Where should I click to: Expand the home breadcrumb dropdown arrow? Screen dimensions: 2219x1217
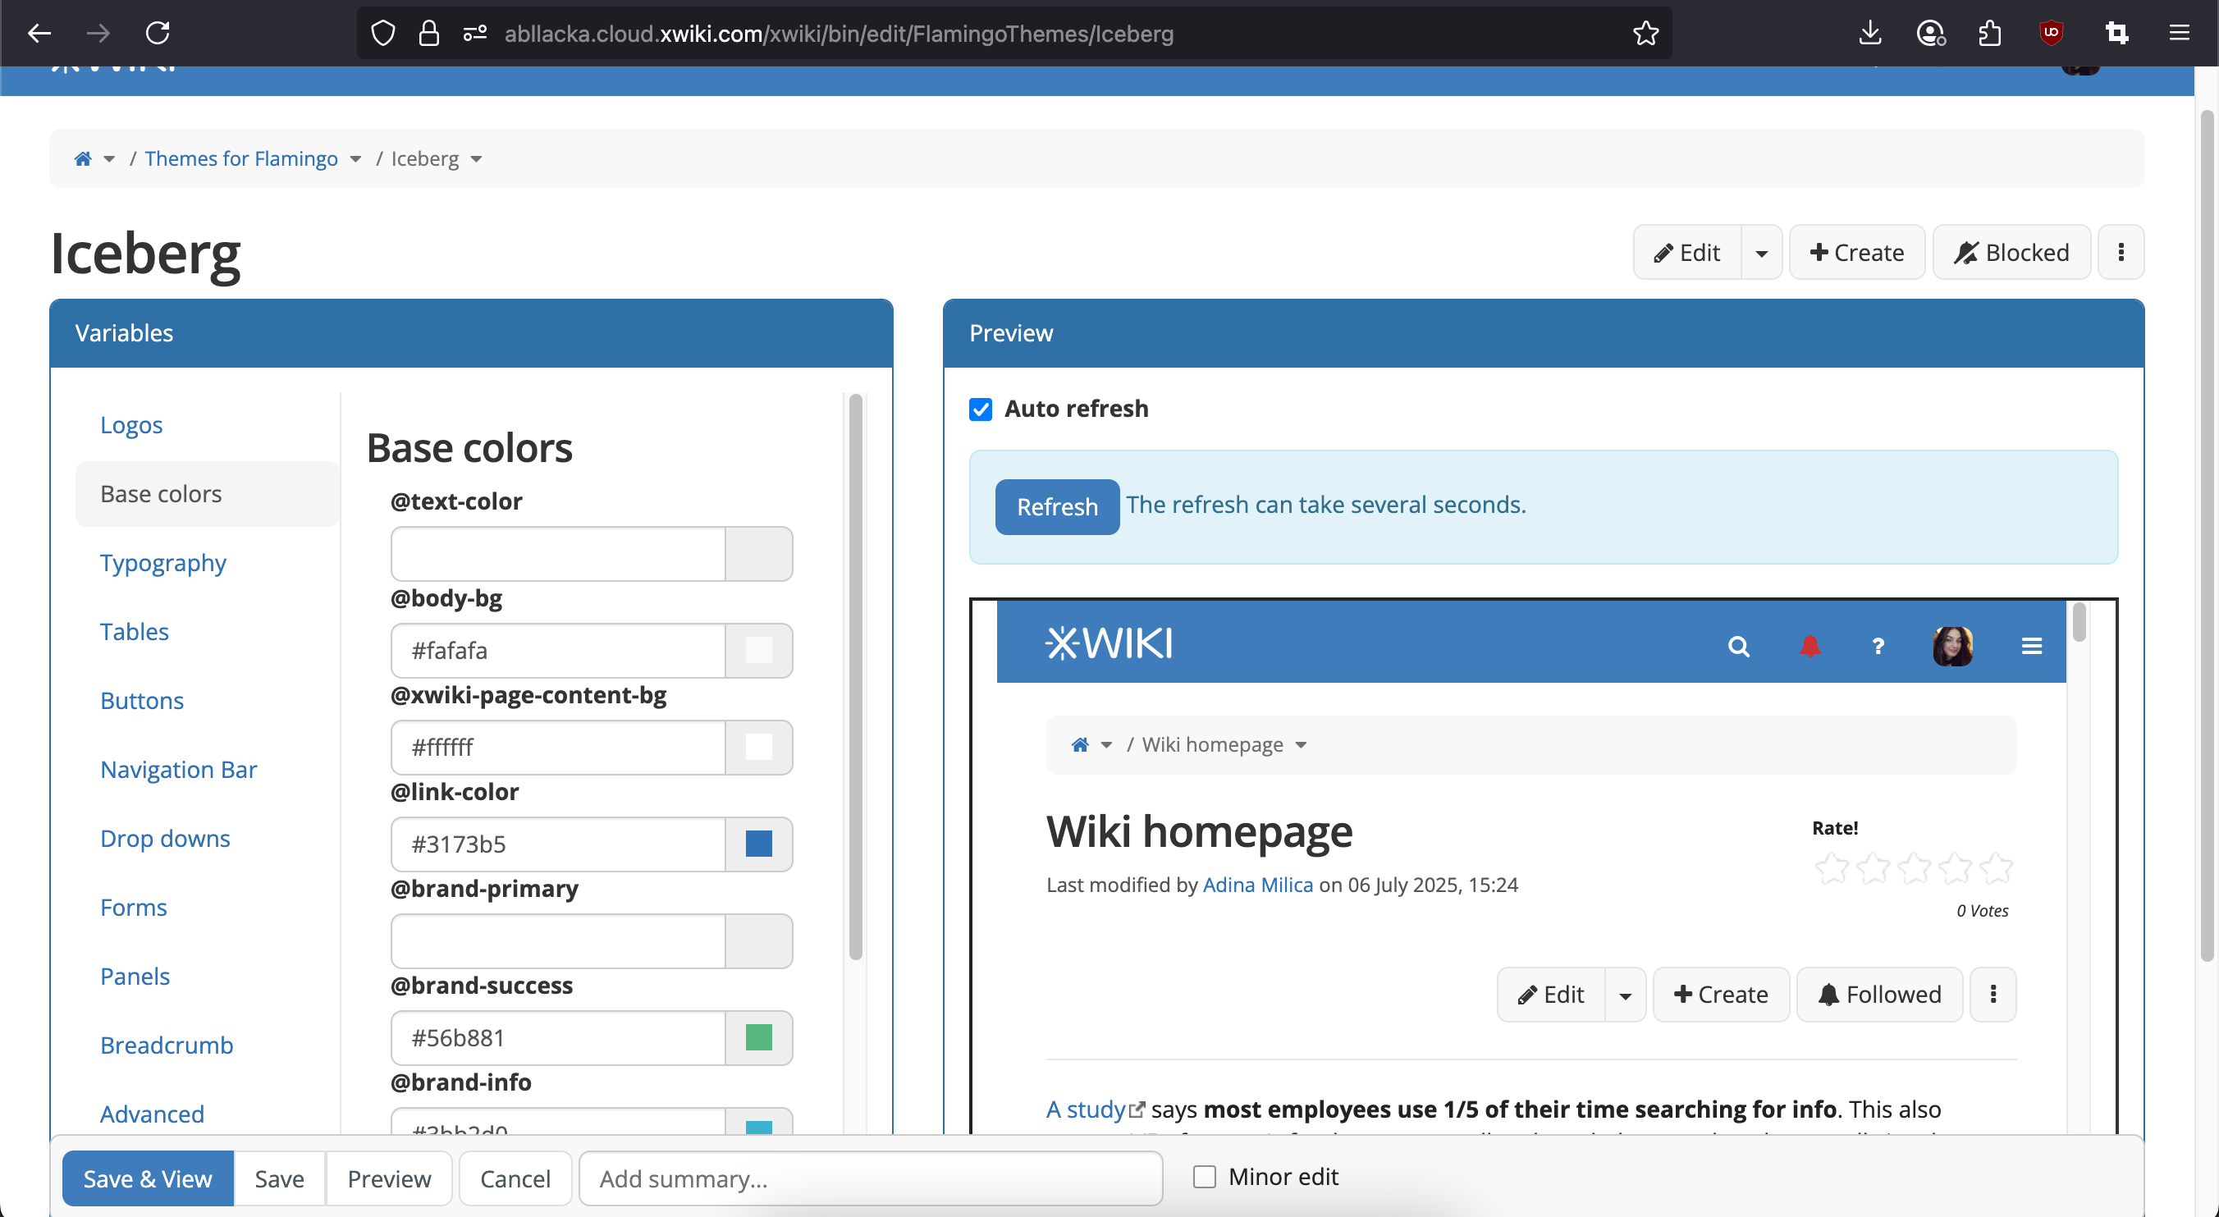(x=108, y=159)
